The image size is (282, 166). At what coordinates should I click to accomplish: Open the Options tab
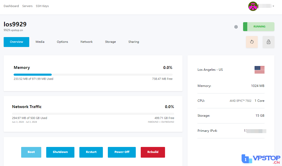tap(62, 42)
